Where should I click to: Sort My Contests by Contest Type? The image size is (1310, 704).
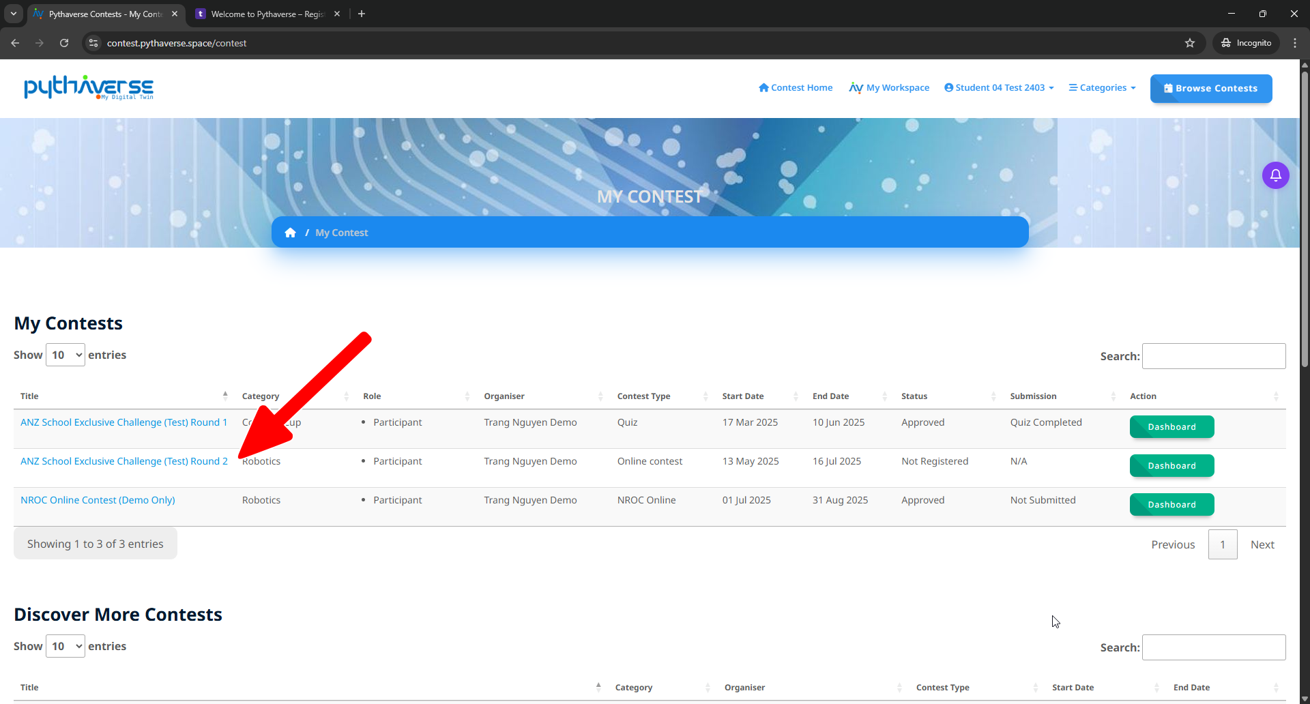click(663, 396)
